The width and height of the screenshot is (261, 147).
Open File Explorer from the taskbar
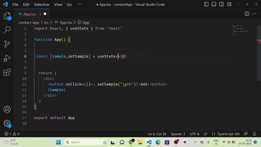[x=140, y=142]
